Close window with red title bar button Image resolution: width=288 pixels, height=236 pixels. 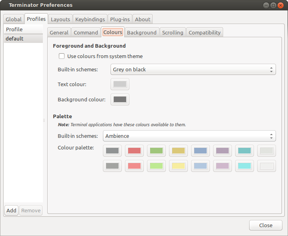[x=281, y=5]
